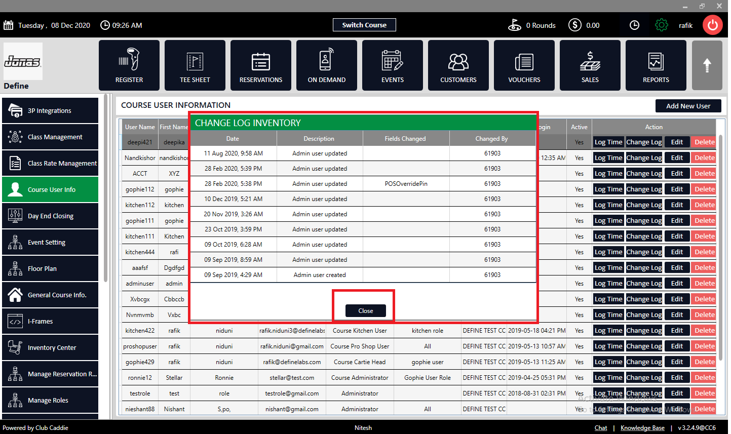This screenshot has height=434, width=731.
Task: Select the POSOverridePin field entry
Action: point(406,184)
